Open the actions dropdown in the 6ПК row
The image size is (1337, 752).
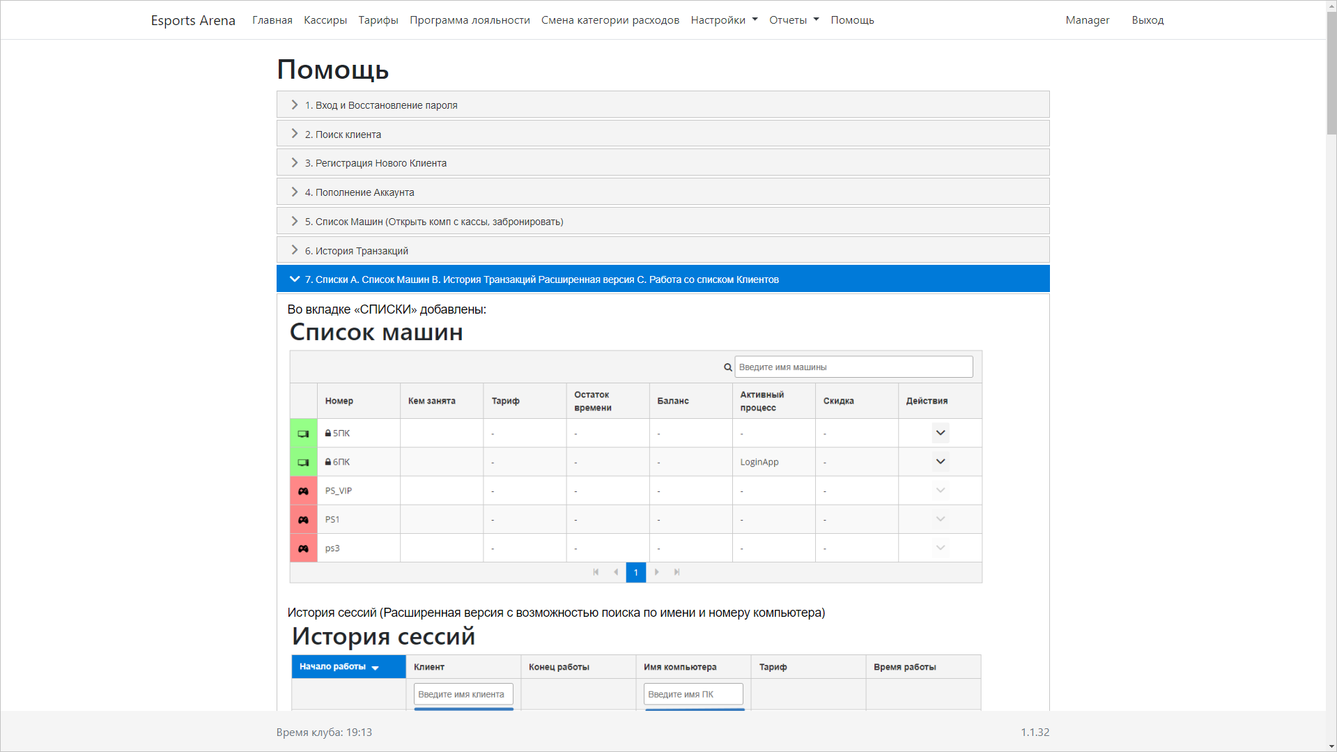[940, 461]
